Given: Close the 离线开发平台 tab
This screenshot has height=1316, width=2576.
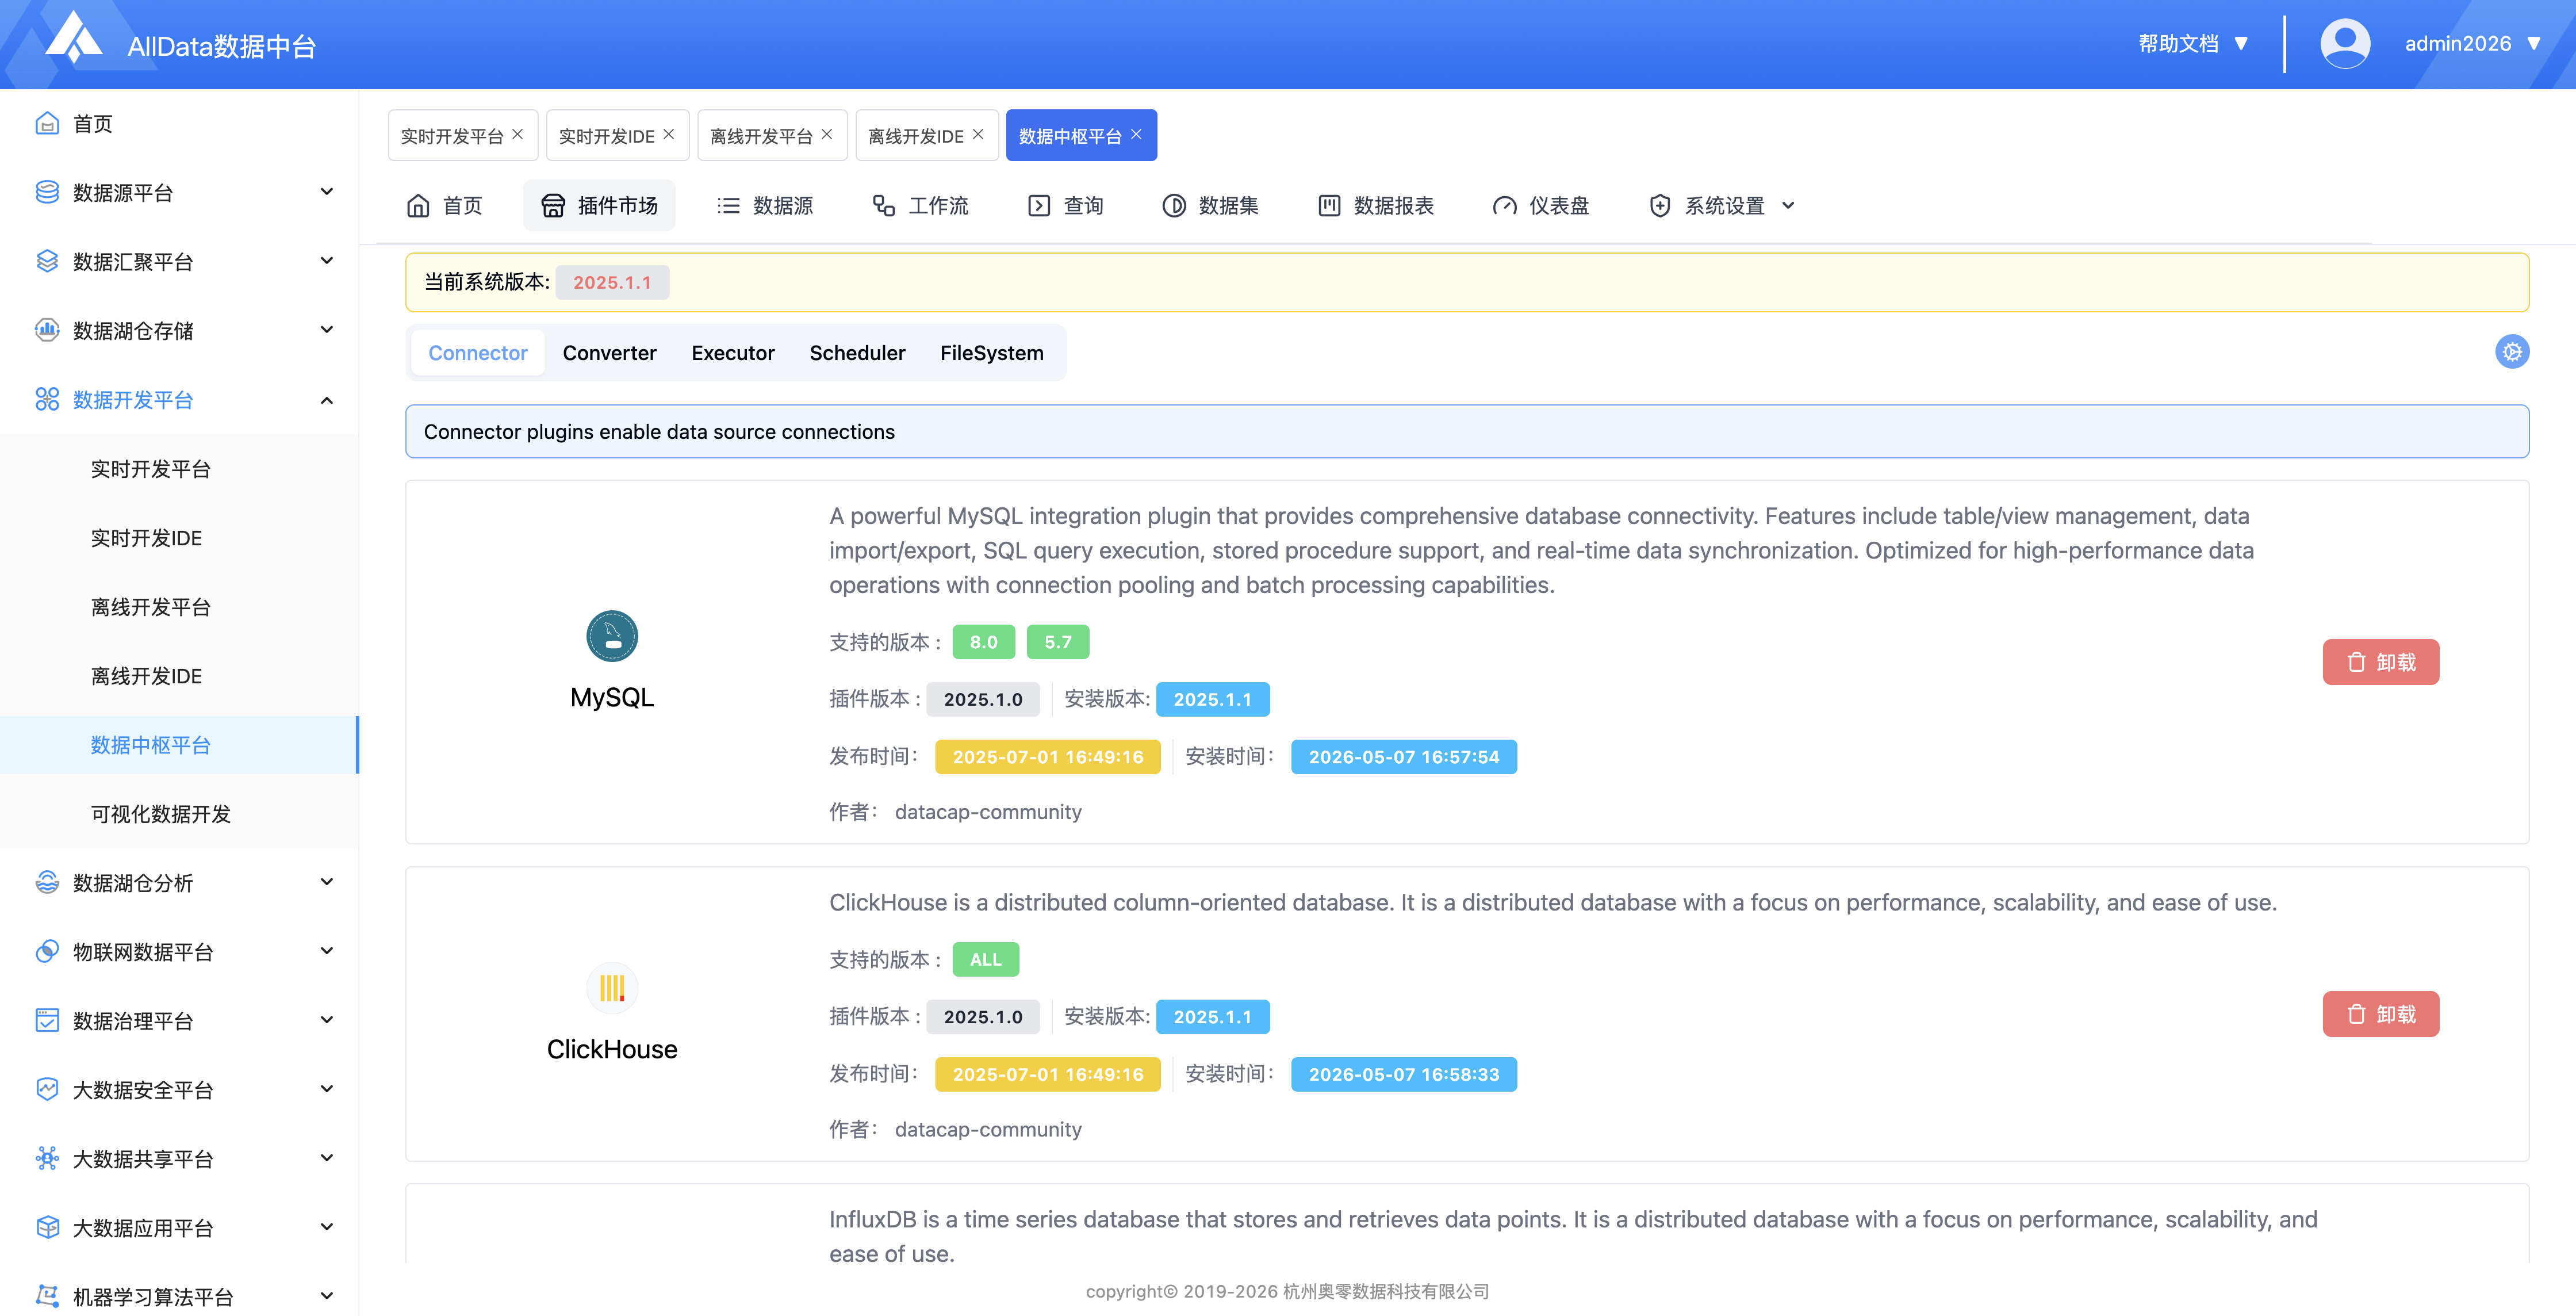Looking at the screenshot, I should coord(827,134).
